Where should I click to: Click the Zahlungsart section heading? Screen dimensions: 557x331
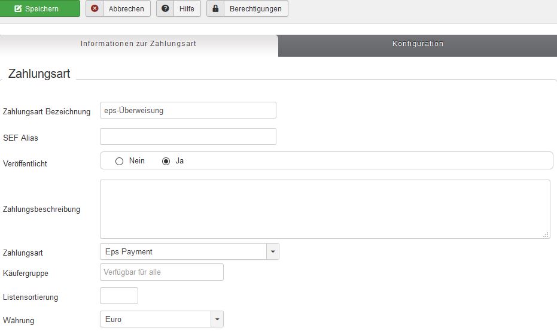[39, 74]
